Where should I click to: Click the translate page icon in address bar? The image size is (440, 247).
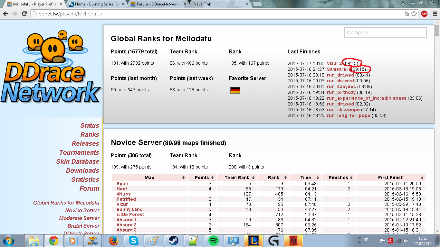[x=407, y=14]
